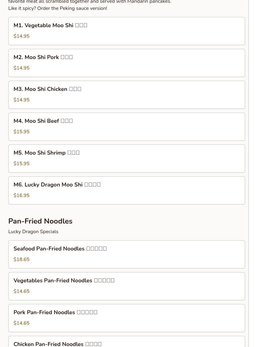Image resolution: width=255 pixels, height=347 pixels.
Task: Click the Peking sauce spicy note text
Action: (x=58, y=8)
